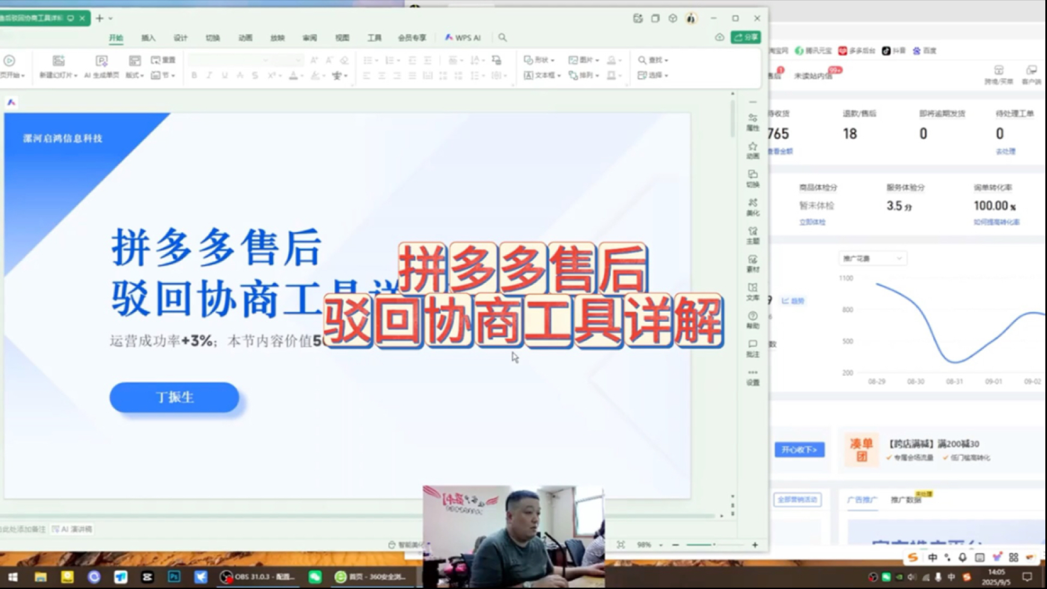The width and height of the screenshot is (1047, 589).
Task: Open File Explorer from the taskbar
Action: (x=40, y=577)
